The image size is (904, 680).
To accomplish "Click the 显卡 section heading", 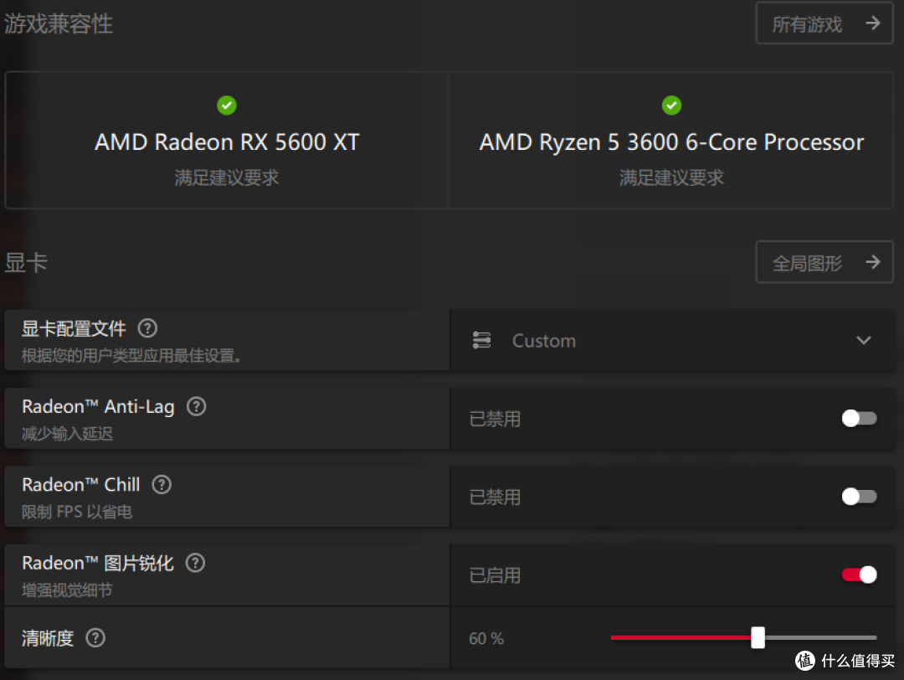I will pyautogui.click(x=26, y=262).
